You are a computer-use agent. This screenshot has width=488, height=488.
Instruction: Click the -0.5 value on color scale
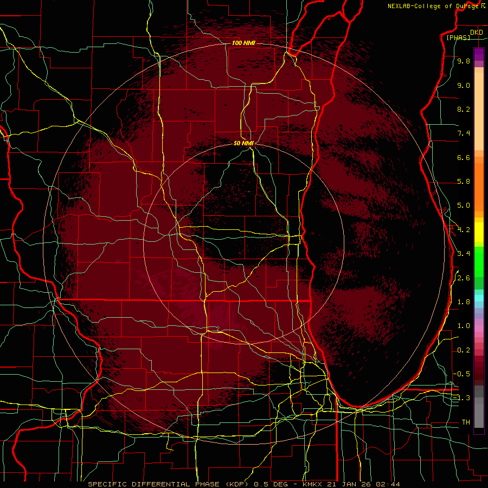(x=461, y=374)
